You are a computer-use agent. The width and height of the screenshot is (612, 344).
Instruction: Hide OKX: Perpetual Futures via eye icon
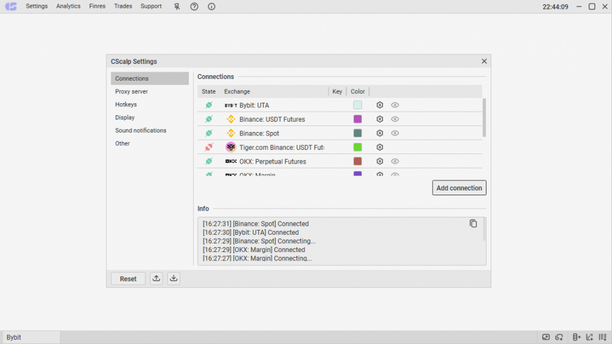[x=395, y=161]
